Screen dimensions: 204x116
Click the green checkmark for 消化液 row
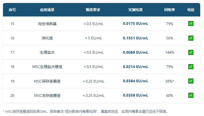click(x=191, y=38)
